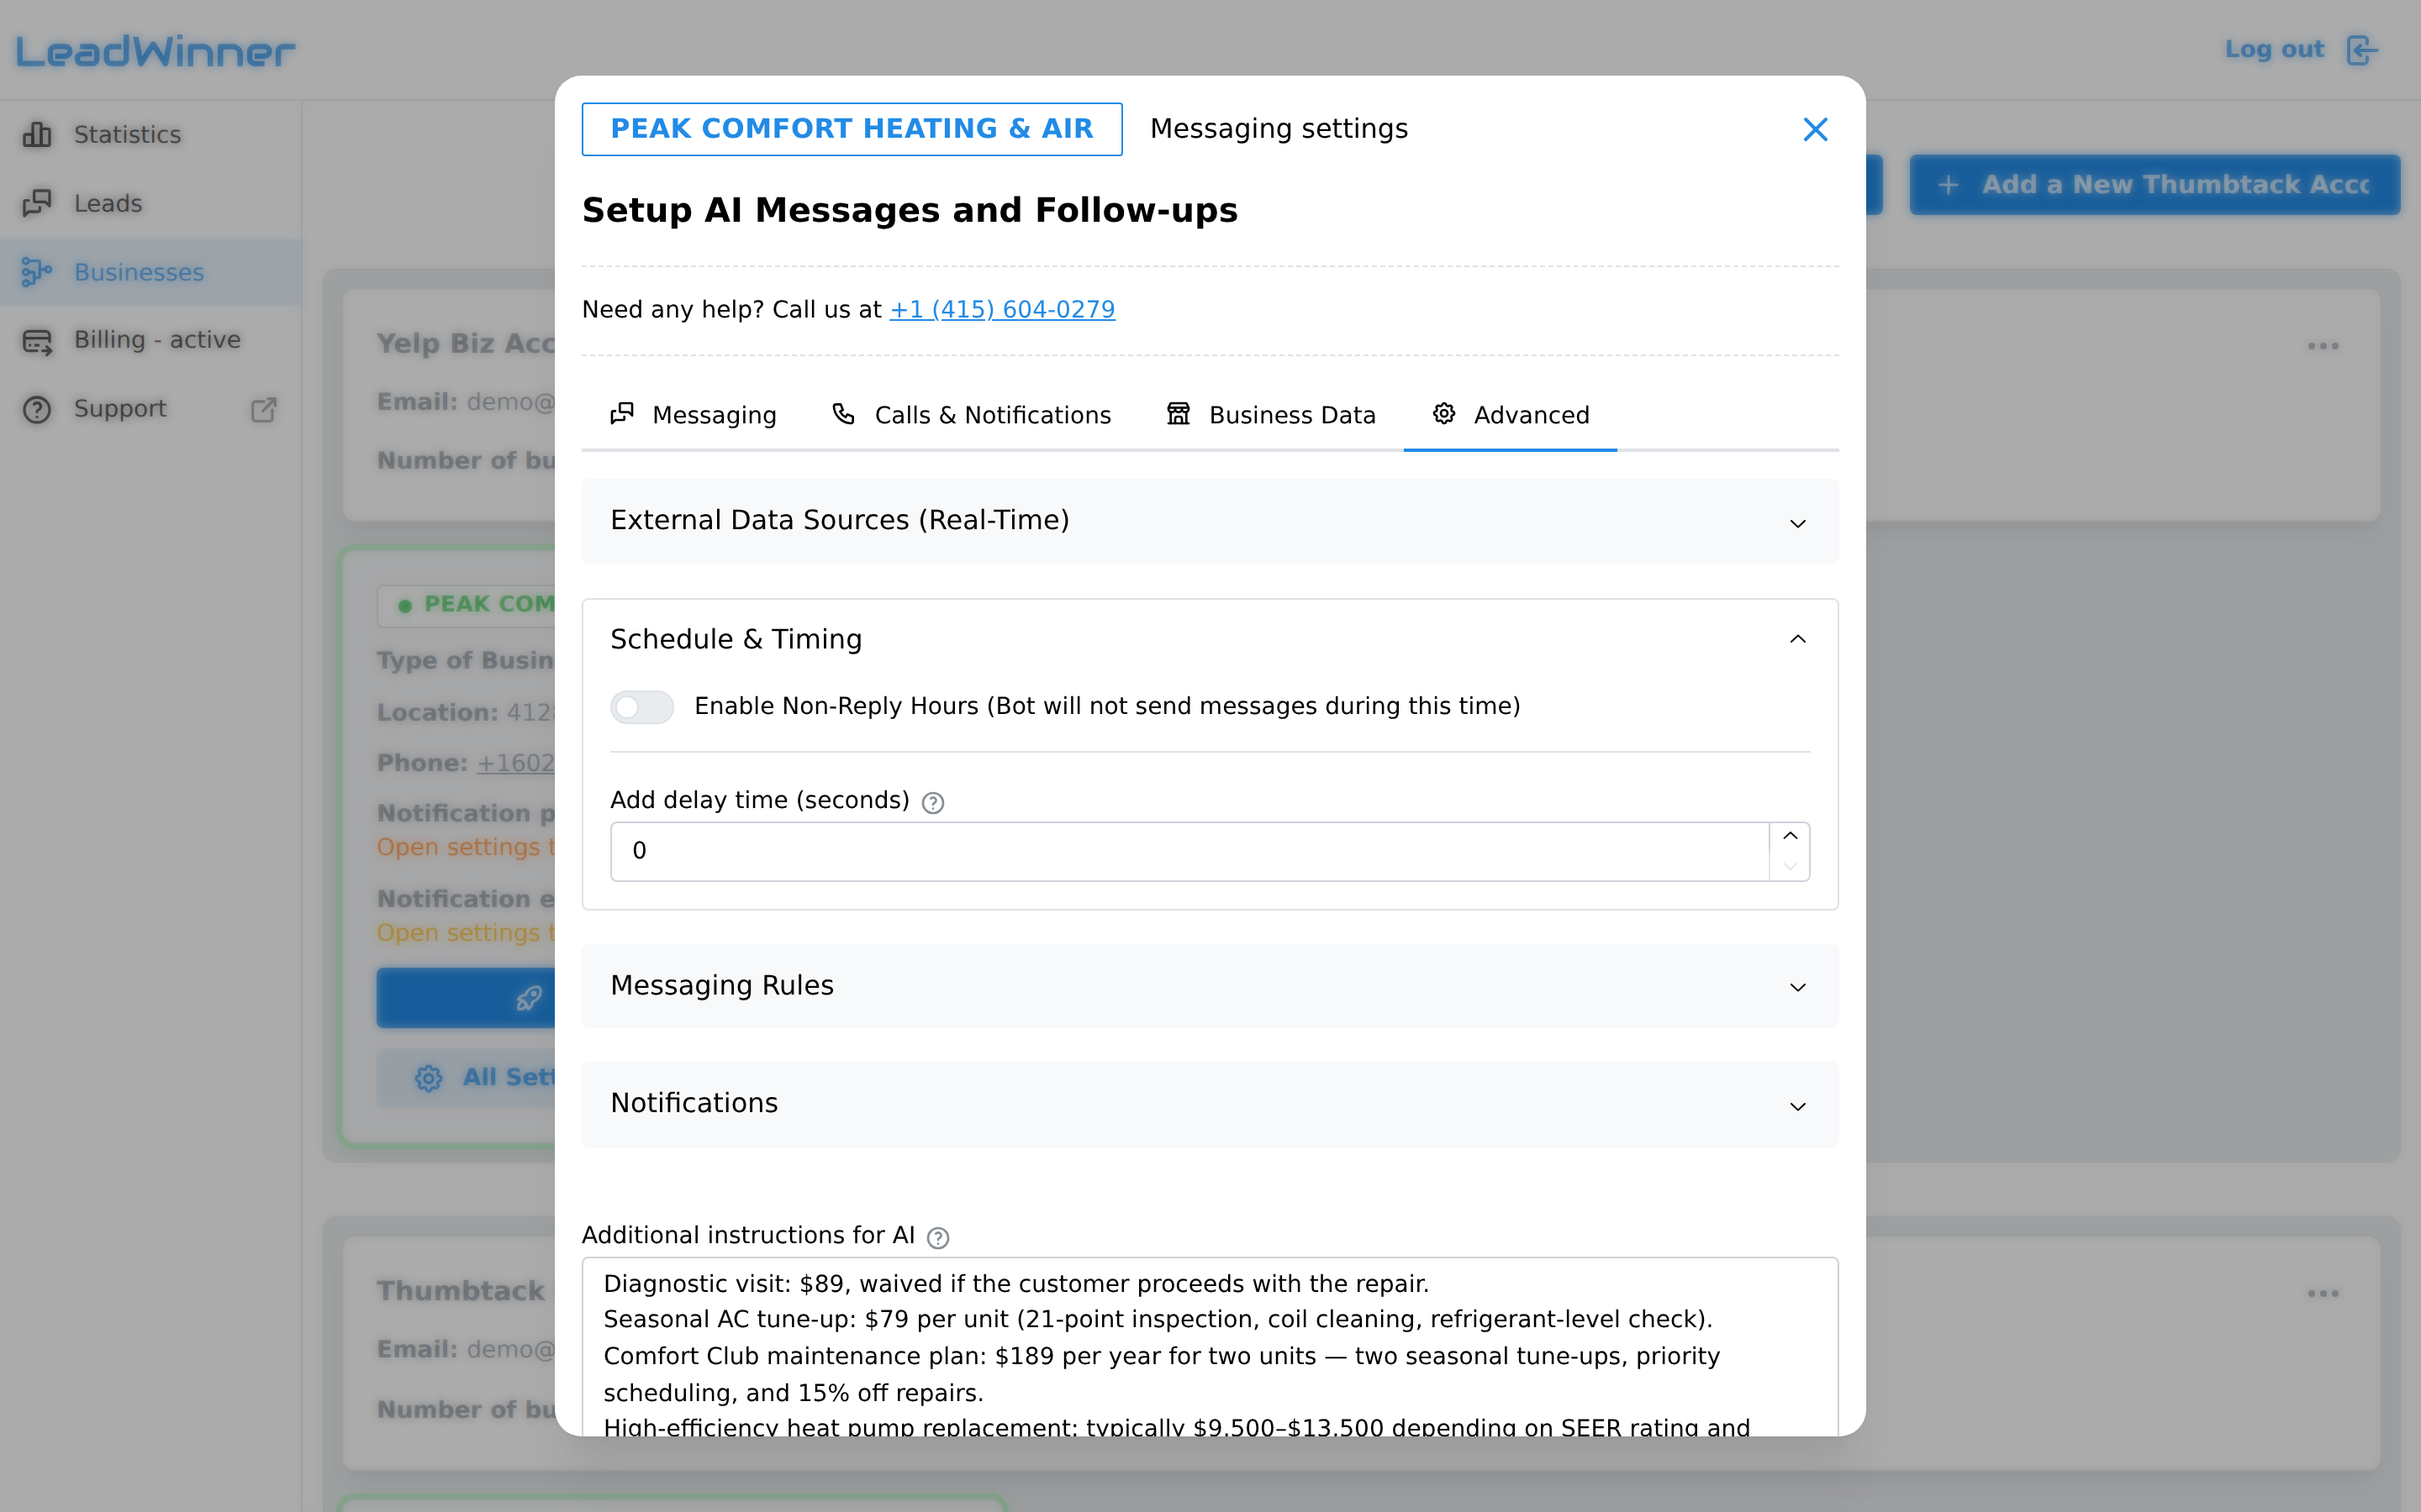Click the Schedule & Timing heading text
This screenshot has width=2421, height=1512.
tap(736, 639)
